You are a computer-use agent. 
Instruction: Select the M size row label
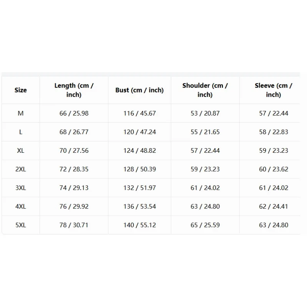pos(21,113)
